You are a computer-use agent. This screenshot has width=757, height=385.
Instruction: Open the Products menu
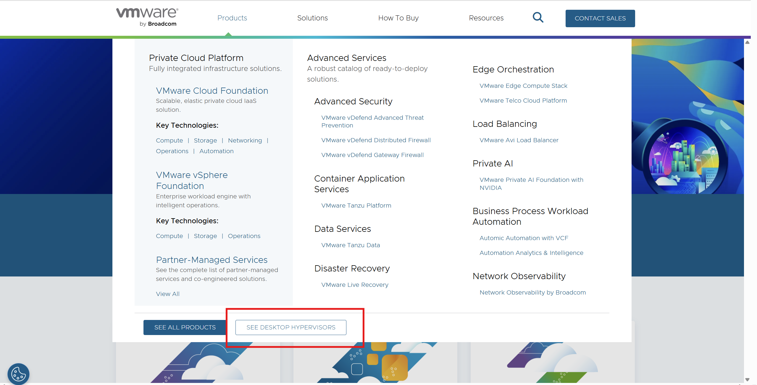click(x=232, y=18)
